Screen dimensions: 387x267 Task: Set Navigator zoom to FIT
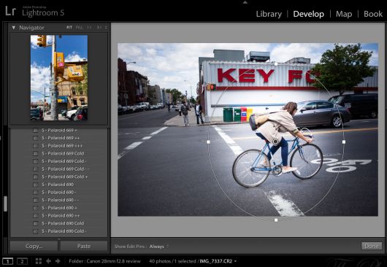(69, 28)
